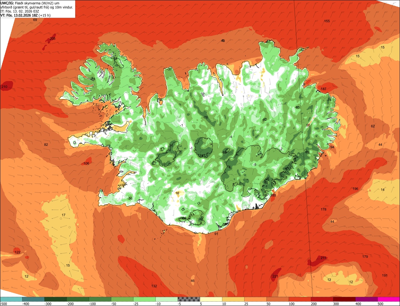This screenshot has width=400, height=306.
Task: Click the '179' value on the map
Action: click(365, 257)
